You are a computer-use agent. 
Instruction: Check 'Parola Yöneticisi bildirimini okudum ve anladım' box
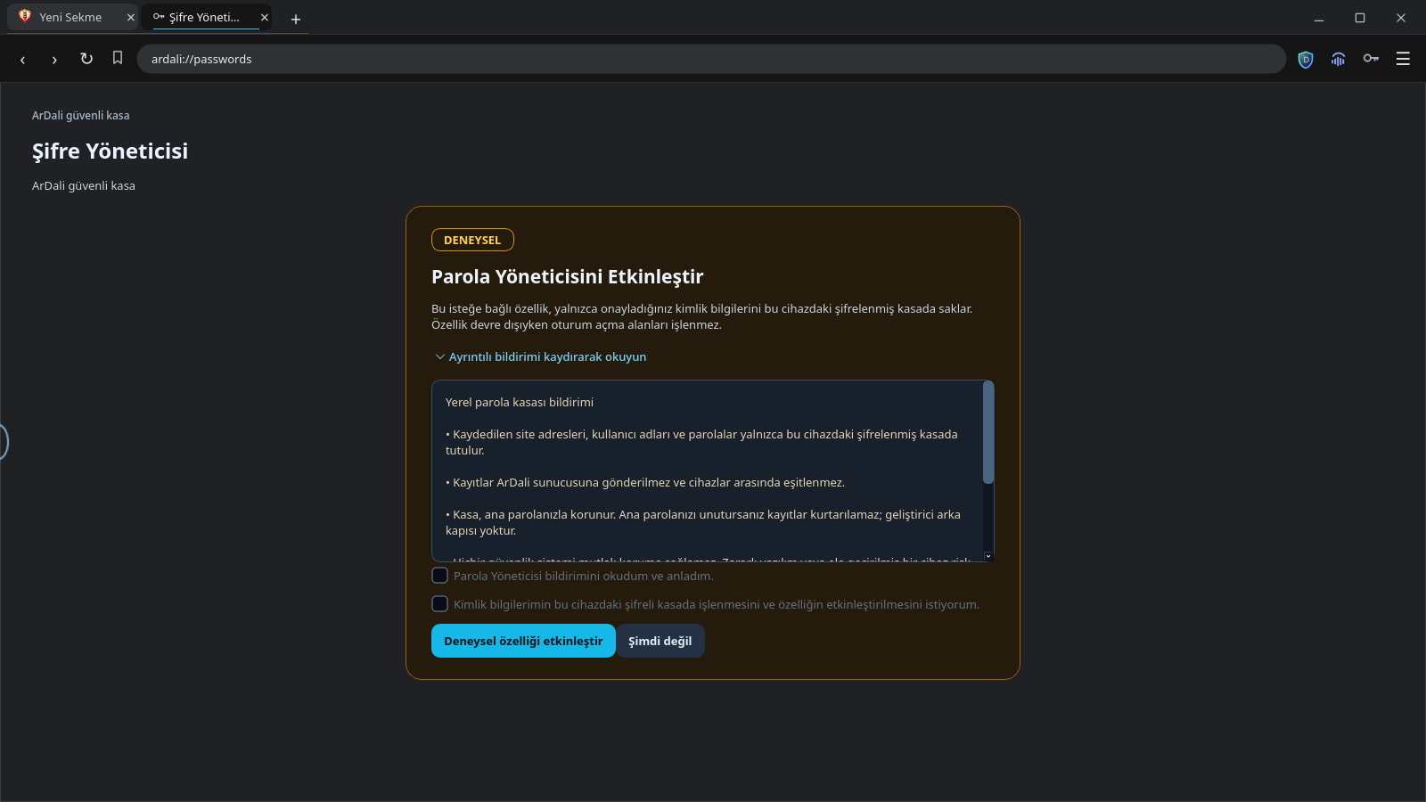pyautogui.click(x=439, y=576)
